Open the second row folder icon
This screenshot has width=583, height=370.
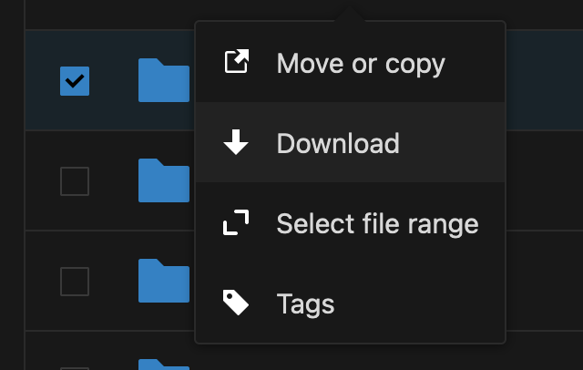click(164, 180)
